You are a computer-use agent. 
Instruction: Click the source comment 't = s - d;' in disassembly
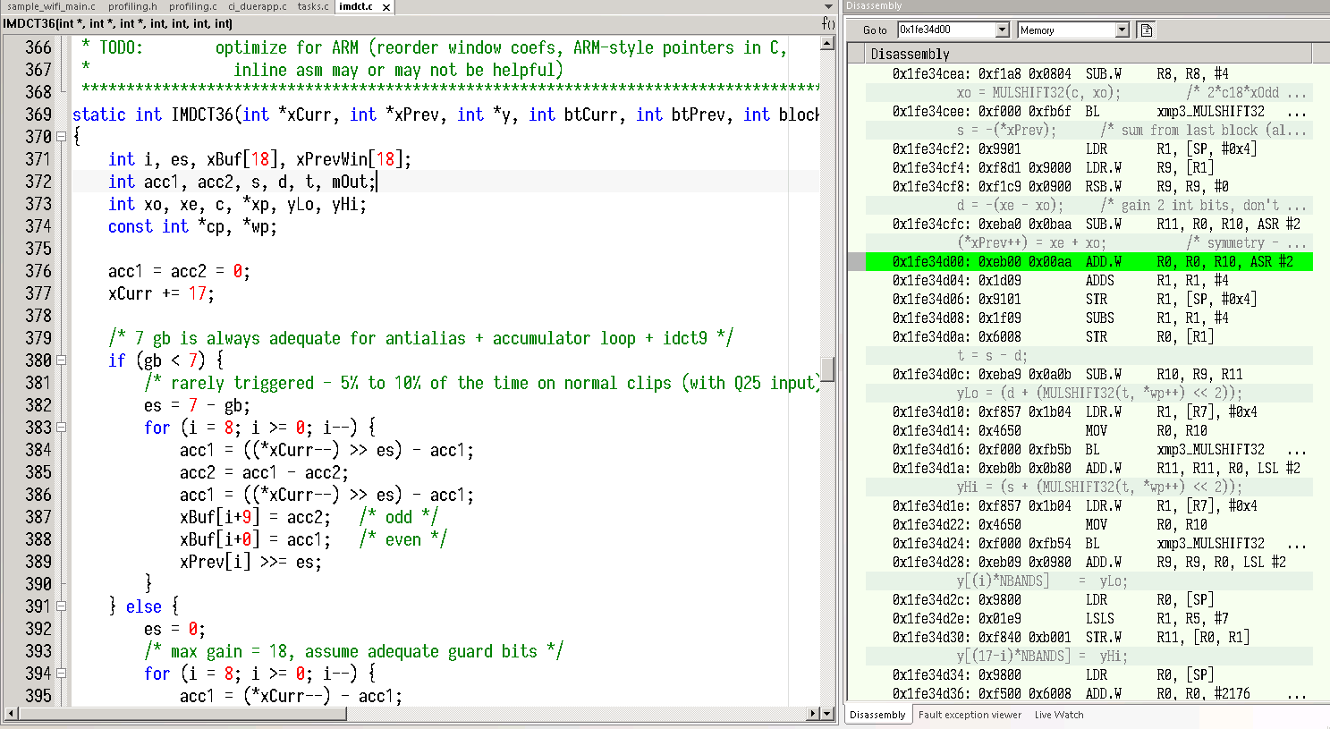(992, 355)
